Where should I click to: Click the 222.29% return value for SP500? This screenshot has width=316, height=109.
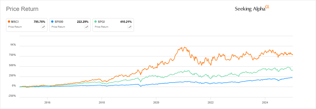pos(83,22)
